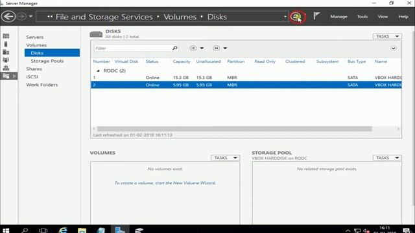Click the network tray icon
The width and height of the screenshot is (415, 233).
coord(357,230)
